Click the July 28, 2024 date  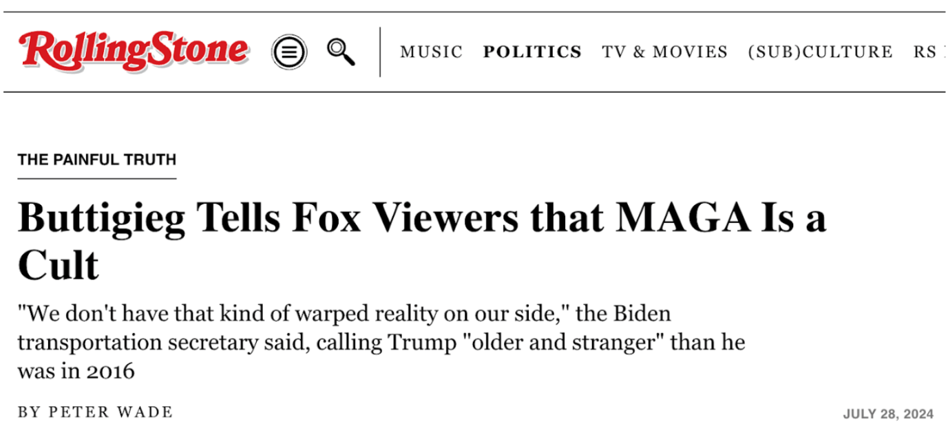pyautogui.click(x=888, y=414)
